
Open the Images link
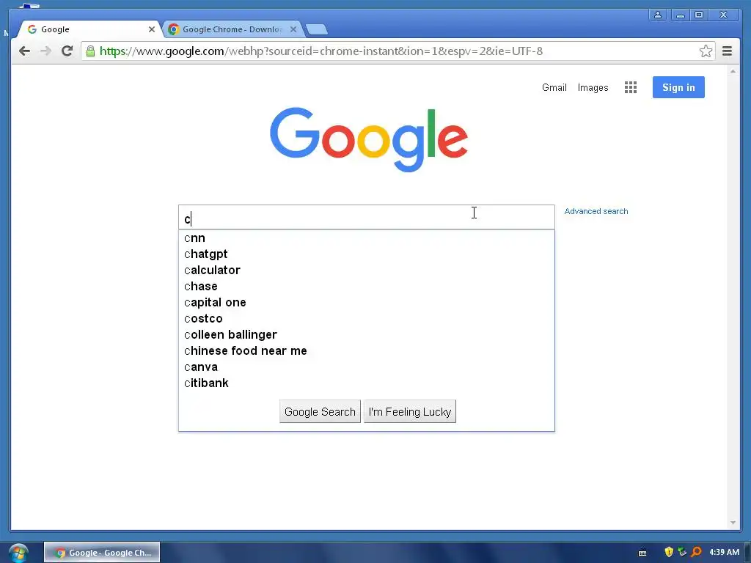point(593,88)
